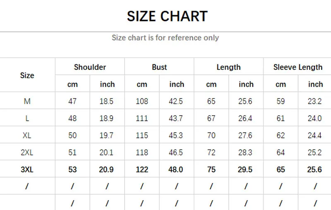
Task: Select the bold 3XL row label
Action: click(27, 169)
